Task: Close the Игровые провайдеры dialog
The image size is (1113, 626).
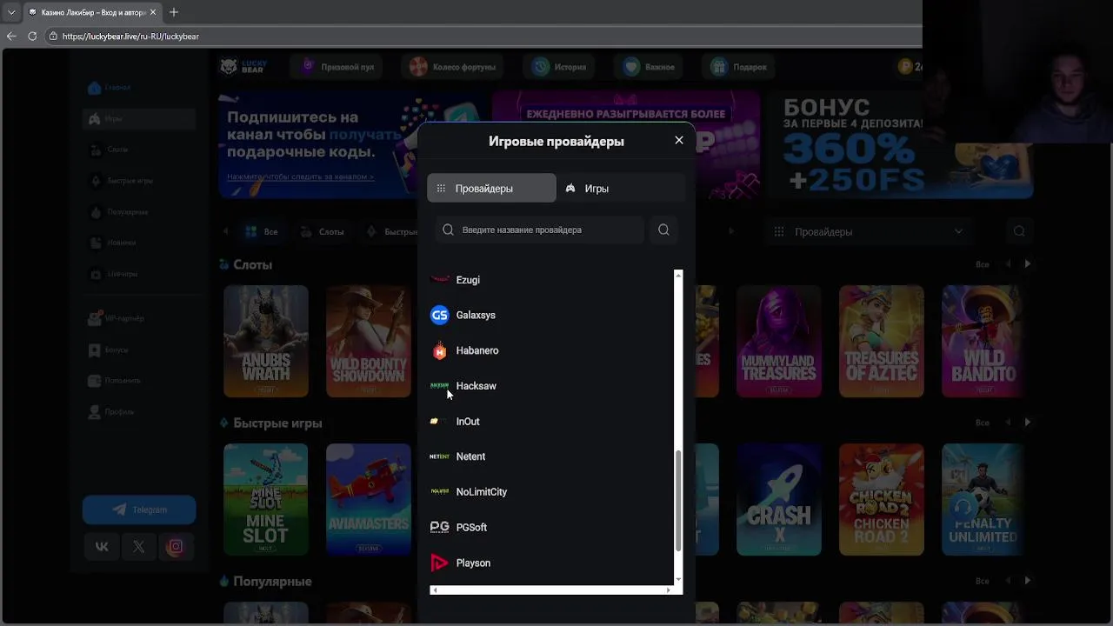Action: tap(679, 140)
